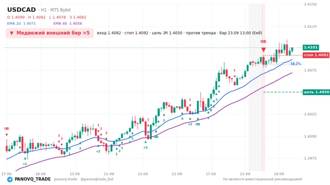Click the price axis label 1.4025
330x185 pixels.
click(310, 114)
